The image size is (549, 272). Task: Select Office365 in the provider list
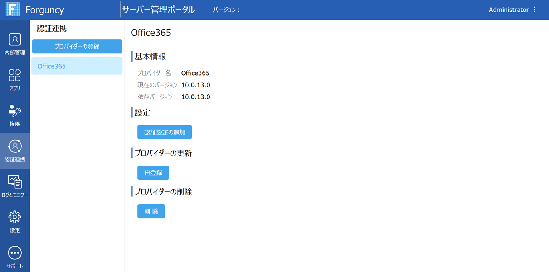pos(77,66)
